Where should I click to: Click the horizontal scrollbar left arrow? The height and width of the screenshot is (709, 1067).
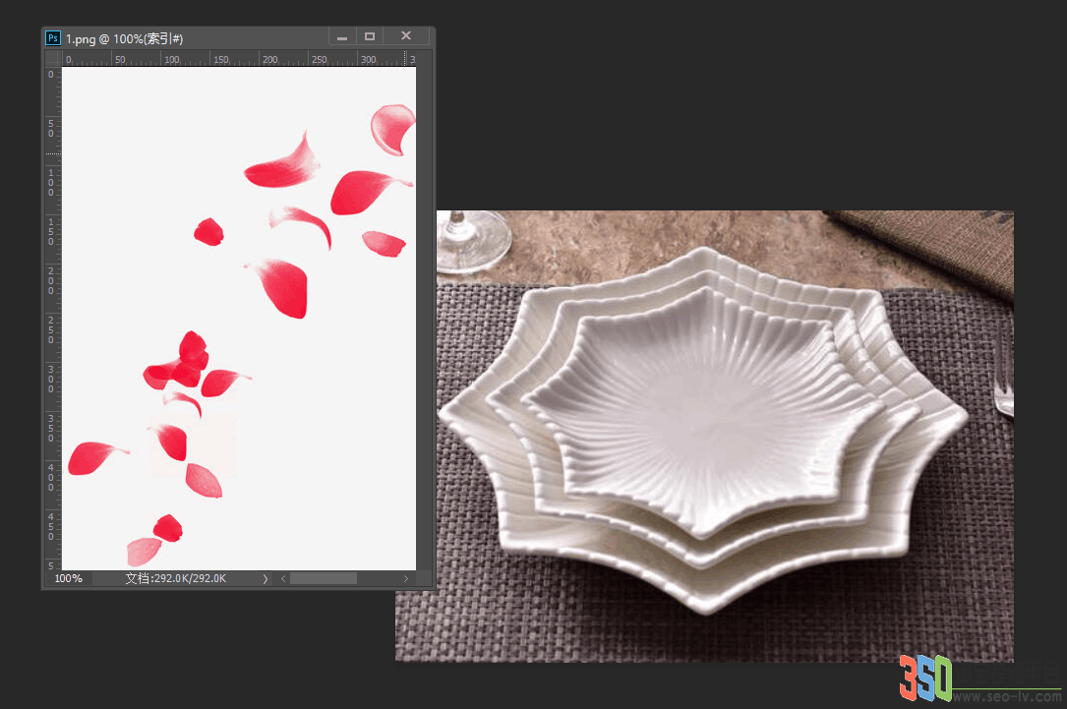pyautogui.click(x=283, y=579)
